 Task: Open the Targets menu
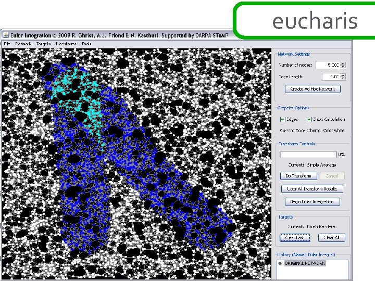[43, 44]
